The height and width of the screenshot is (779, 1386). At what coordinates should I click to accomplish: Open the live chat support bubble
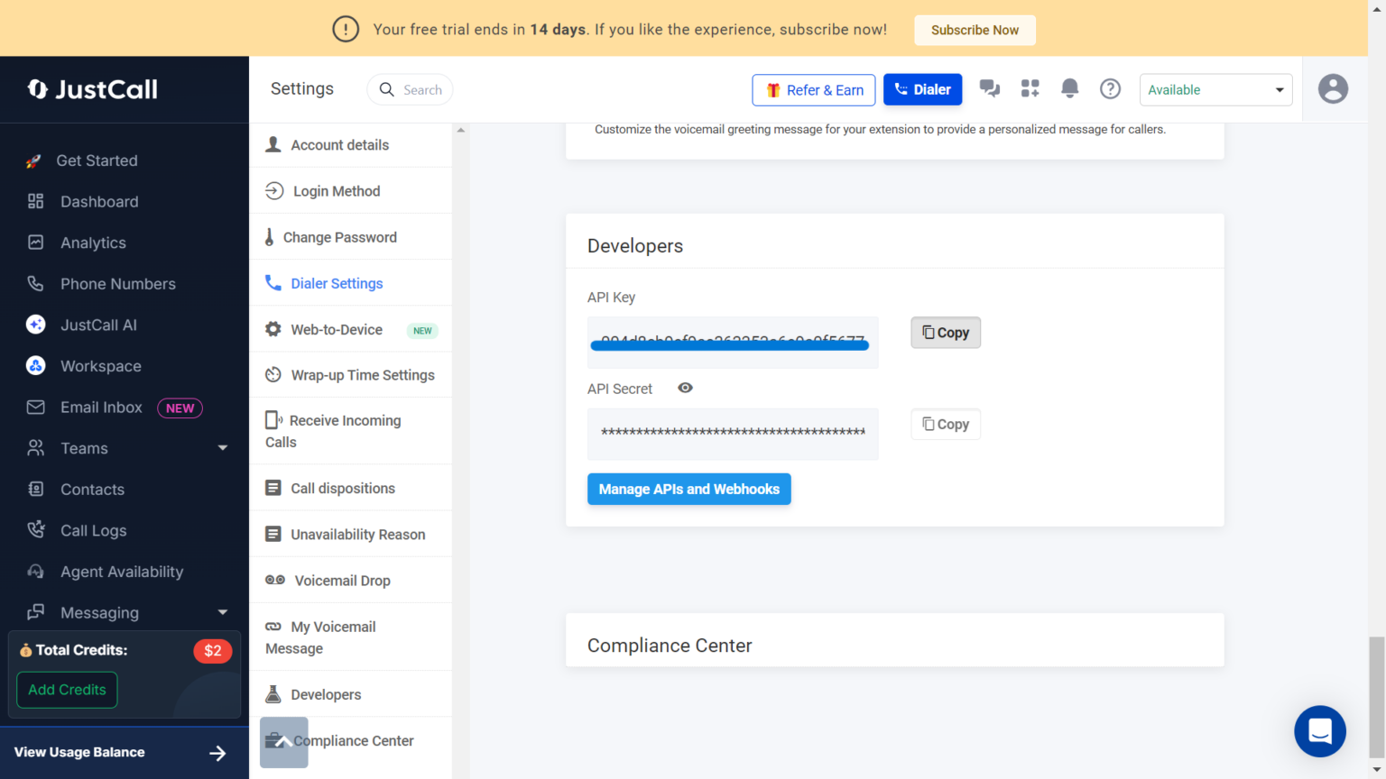(x=1319, y=731)
